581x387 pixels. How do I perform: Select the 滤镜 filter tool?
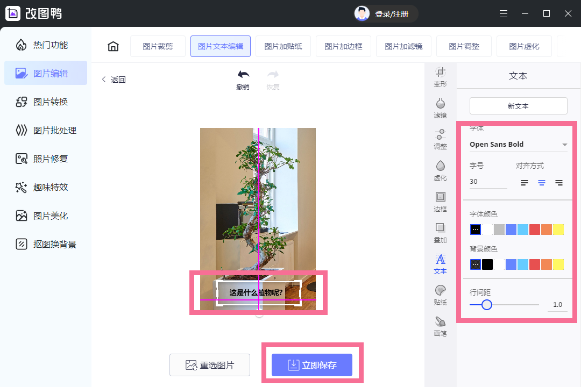tap(440, 108)
